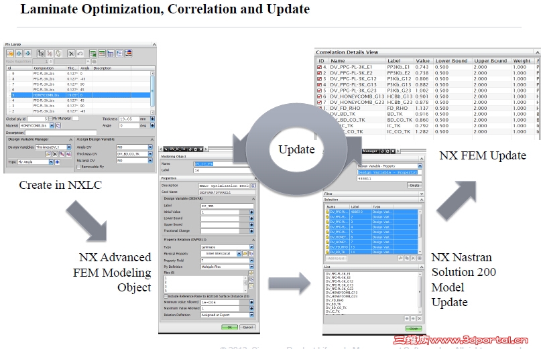Click the Angle deg blue stepper icon
The width and height of the screenshot is (541, 349).
[x=152, y=125]
